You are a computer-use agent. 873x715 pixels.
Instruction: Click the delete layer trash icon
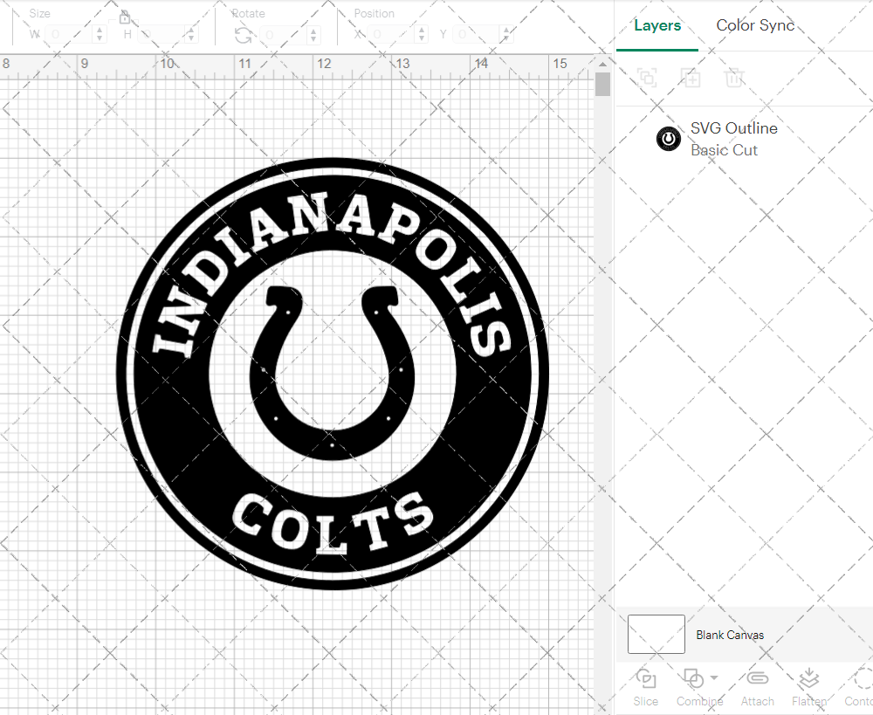click(734, 78)
